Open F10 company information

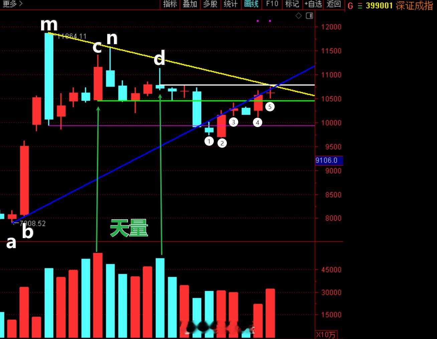(272, 4)
